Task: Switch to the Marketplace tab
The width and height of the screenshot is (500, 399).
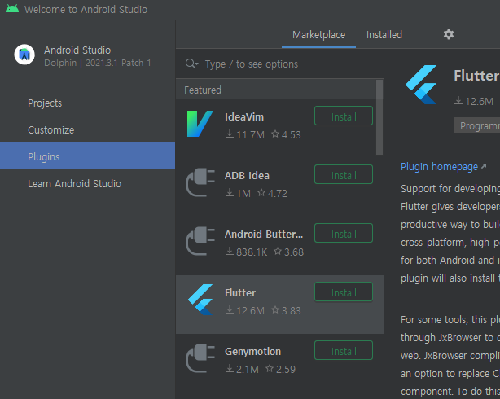Action: (x=318, y=34)
